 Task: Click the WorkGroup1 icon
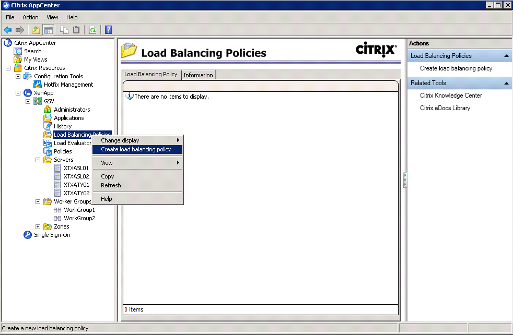coord(57,210)
